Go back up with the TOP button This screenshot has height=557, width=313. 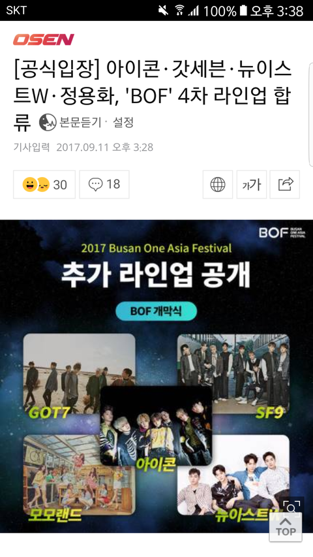(286, 527)
